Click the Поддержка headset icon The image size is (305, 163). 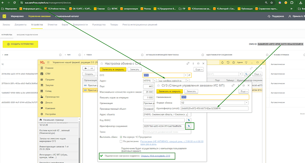[x=269, y=16]
